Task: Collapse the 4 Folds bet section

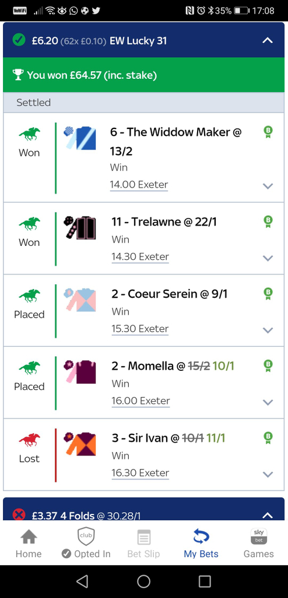Action: (x=268, y=516)
